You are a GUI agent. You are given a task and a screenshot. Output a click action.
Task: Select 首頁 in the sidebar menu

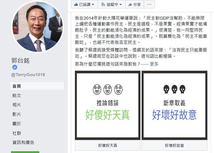(37, 86)
